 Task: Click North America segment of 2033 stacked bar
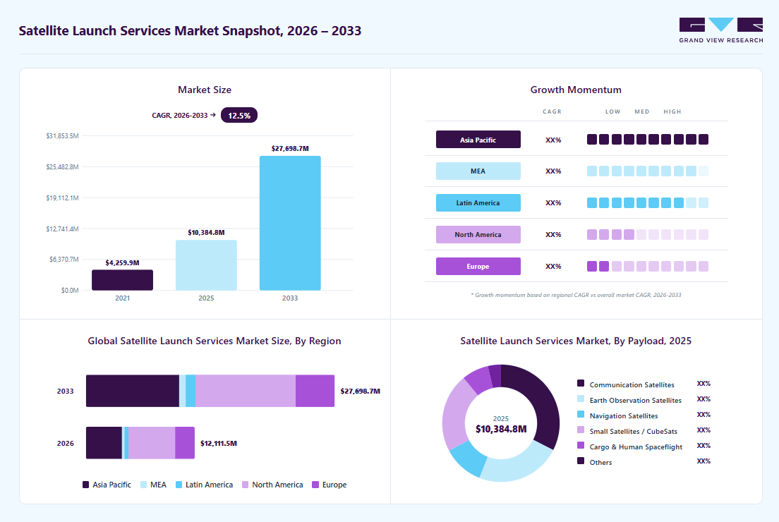tap(246, 391)
